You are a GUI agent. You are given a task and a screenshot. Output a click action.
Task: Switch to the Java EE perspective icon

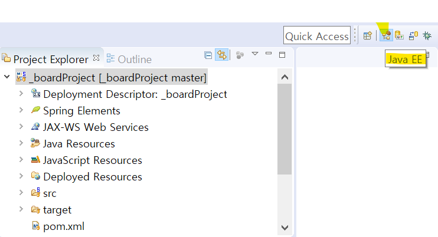click(386, 35)
